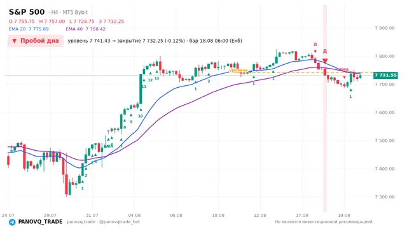Click the close value З 7 732.25

[x=111, y=22]
